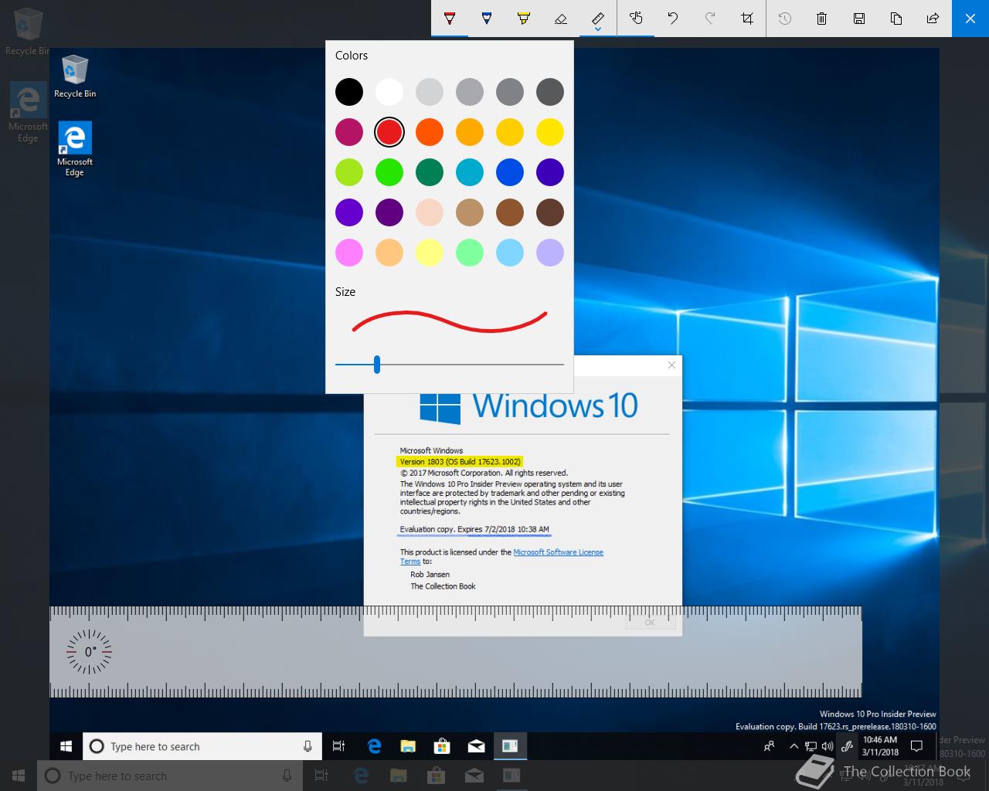The height and width of the screenshot is (791, 989).
Task: Pick the light pink pastel swatch
Action: [x=349, y=253]
